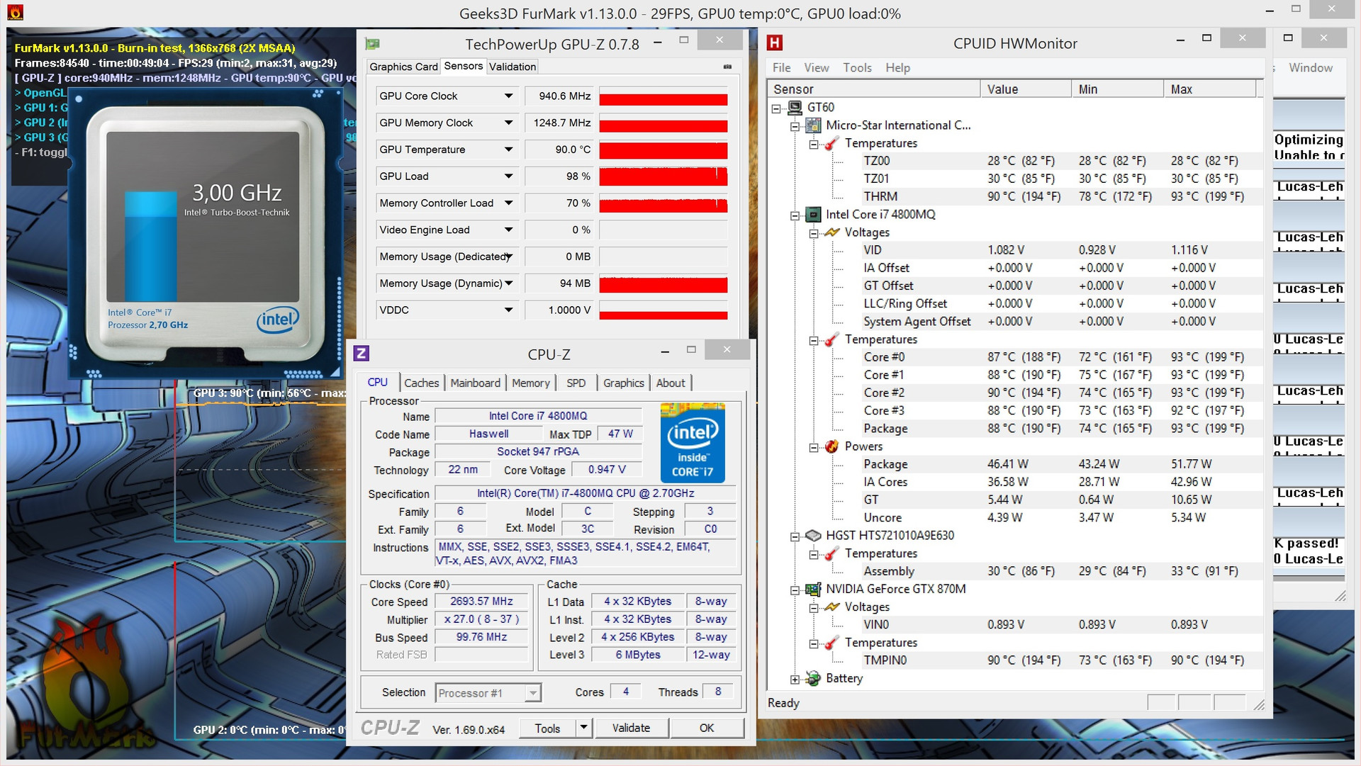
Task: Click the Battery tree node icon
Action: click(x=813, y=678)
